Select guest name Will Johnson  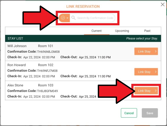[17, 46]
